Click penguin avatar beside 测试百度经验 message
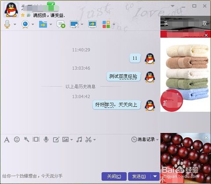211x184 pixels. [x=150, y=77]
